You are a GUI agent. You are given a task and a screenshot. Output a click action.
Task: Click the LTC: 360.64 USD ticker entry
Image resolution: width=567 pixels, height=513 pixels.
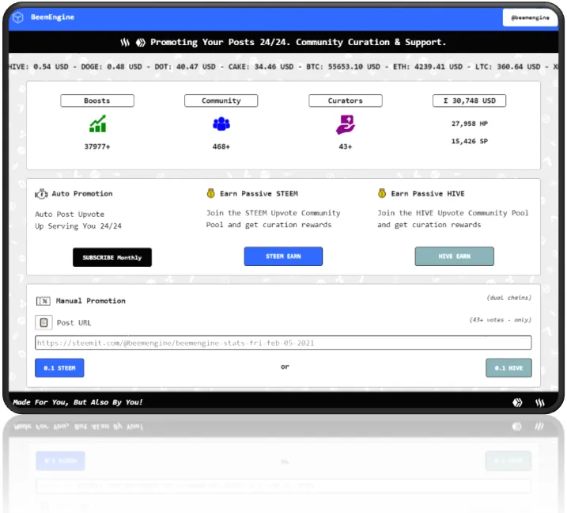coord(508,67)
